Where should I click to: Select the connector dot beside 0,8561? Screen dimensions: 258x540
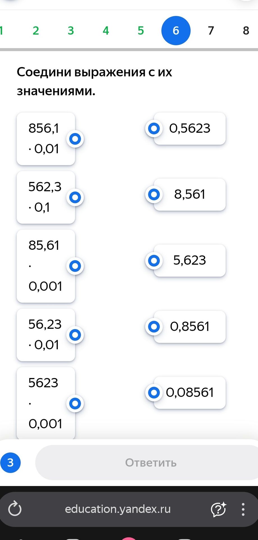154,327
